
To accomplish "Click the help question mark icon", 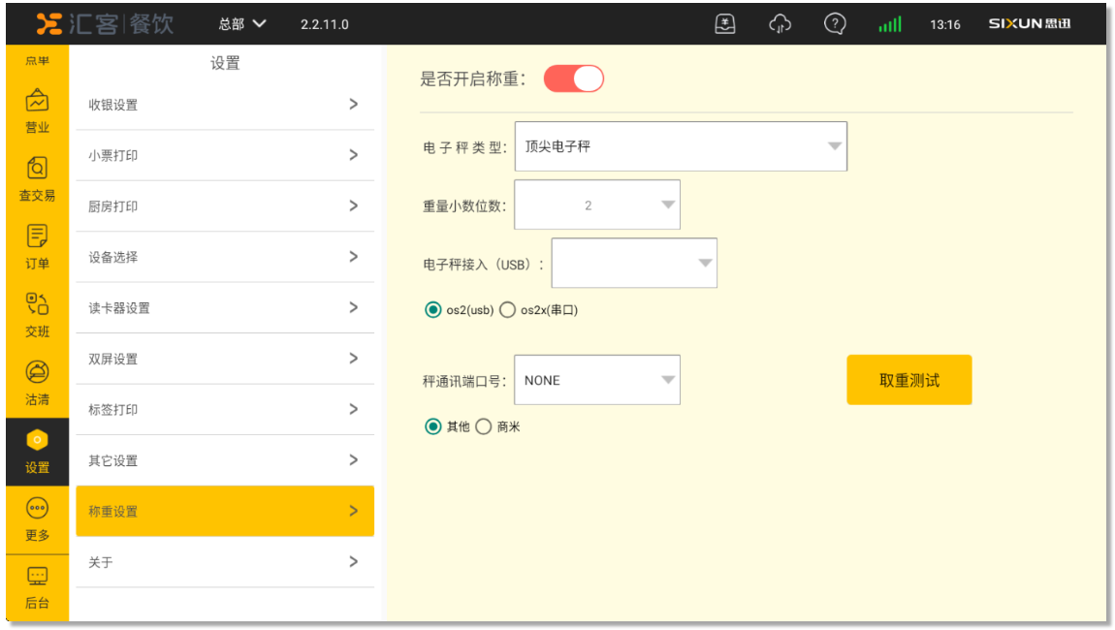I will [x=834, y=24].
